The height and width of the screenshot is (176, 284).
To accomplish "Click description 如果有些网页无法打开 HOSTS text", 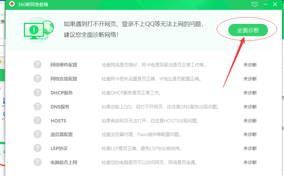I will coord(150,121).
